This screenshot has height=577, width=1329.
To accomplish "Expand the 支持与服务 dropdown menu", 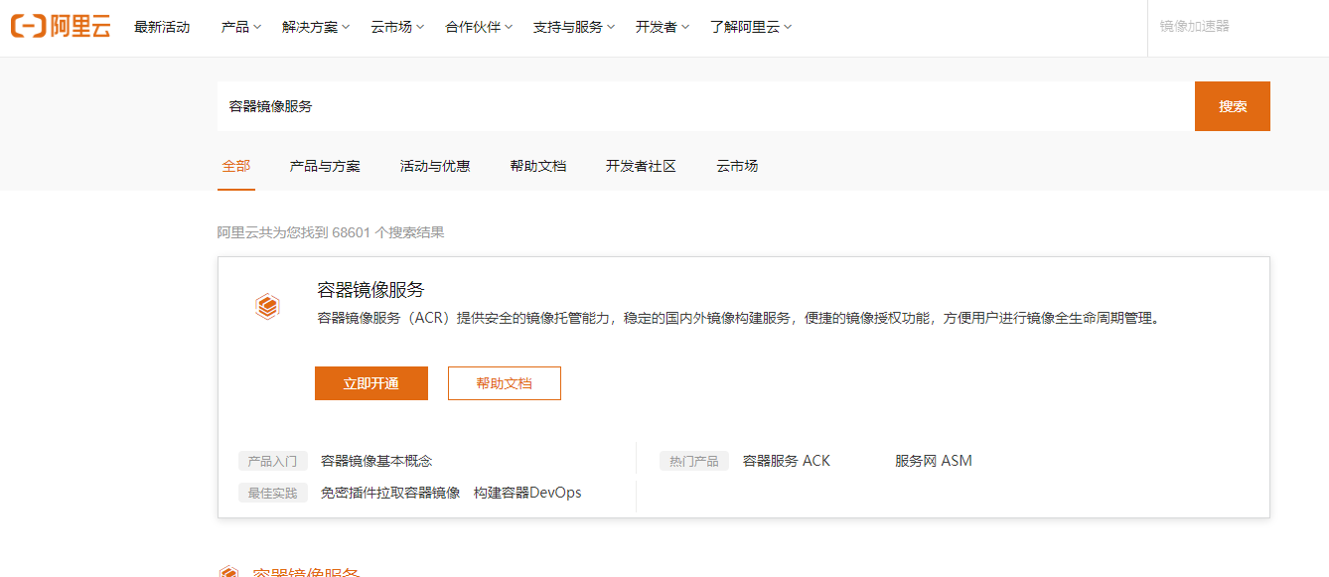I will coord(574,27).
